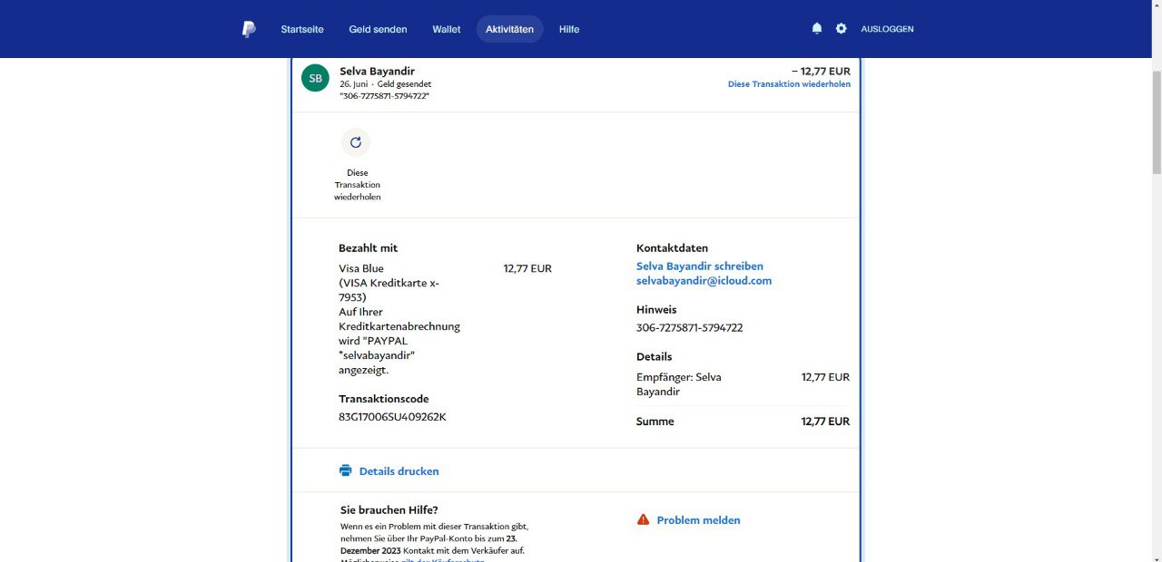Select the Aktivitäten tab

[509, 29]
